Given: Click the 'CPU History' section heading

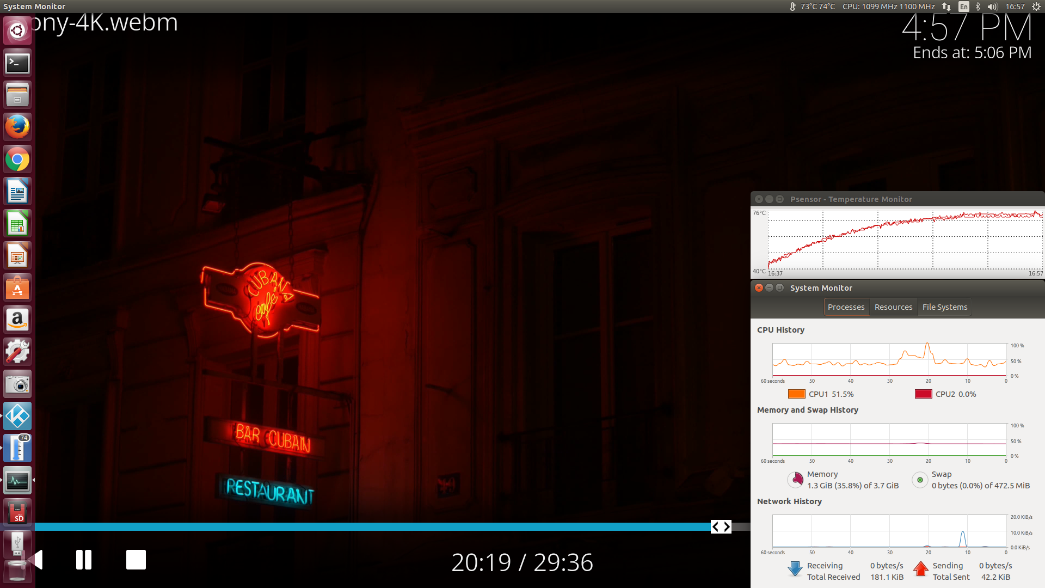Looking at the screenshot, I should [x=780, y=330].
